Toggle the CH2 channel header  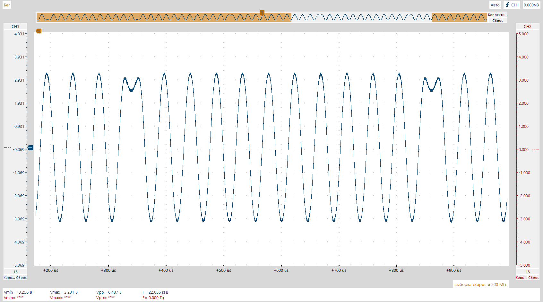click(x=527, y=26)
